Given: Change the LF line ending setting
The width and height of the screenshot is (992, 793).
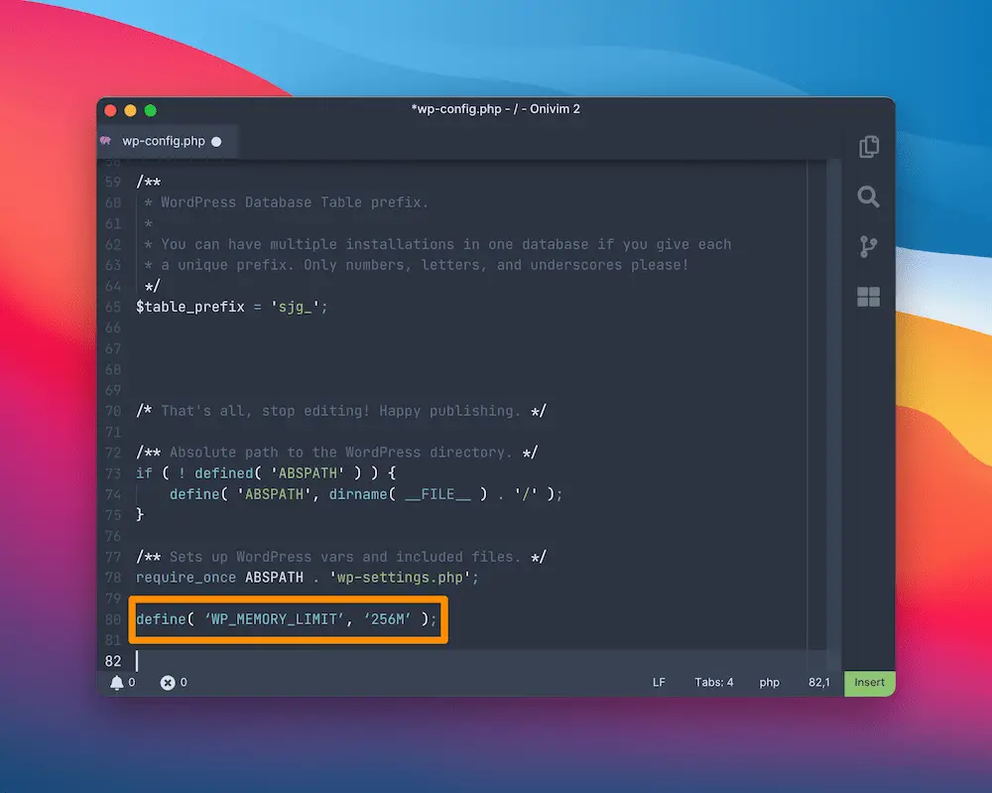Looking at the screenshot, I should (x=659, y=683).
